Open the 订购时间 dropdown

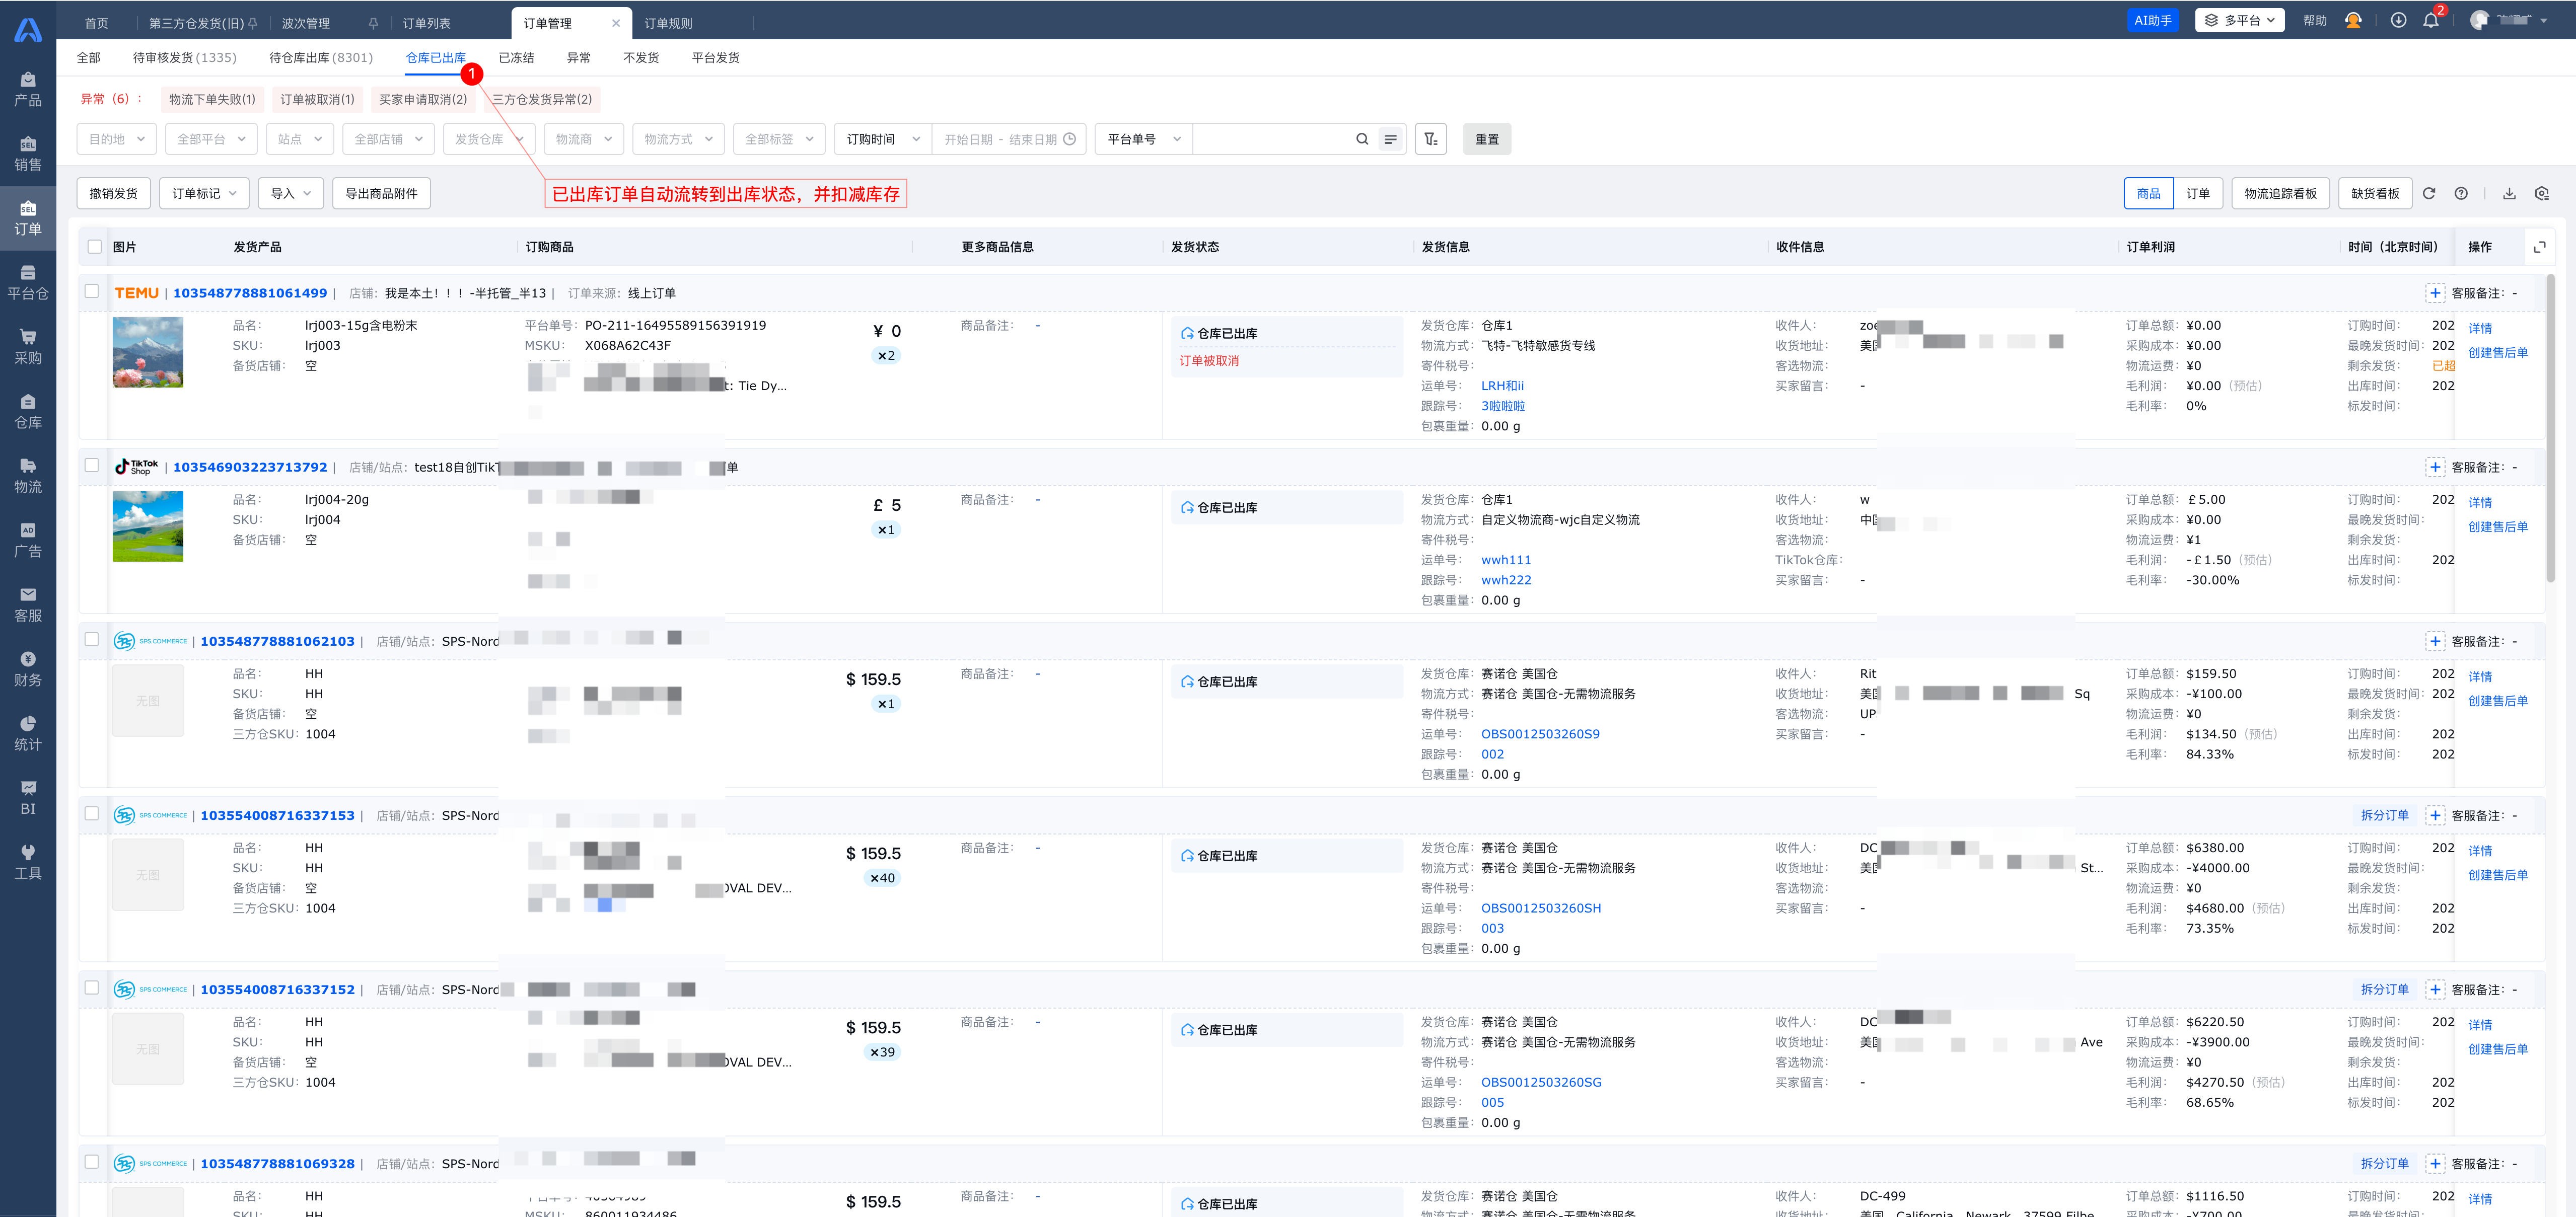pyautogui.click(x=883, y=139)
